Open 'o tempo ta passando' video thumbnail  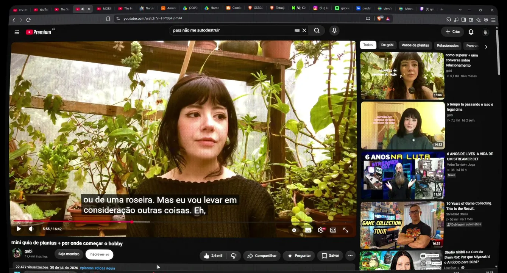click(x=403, y=126)
